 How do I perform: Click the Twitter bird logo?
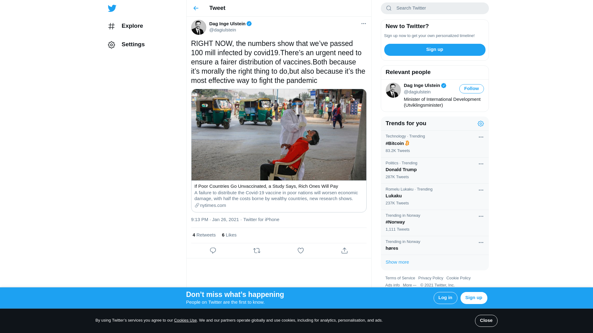(112, 8)
